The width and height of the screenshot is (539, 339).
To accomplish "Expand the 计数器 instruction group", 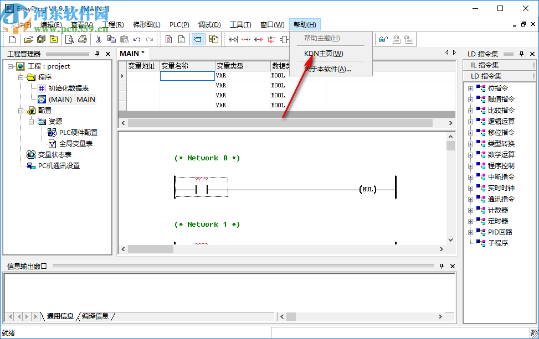I will point(471,210).
